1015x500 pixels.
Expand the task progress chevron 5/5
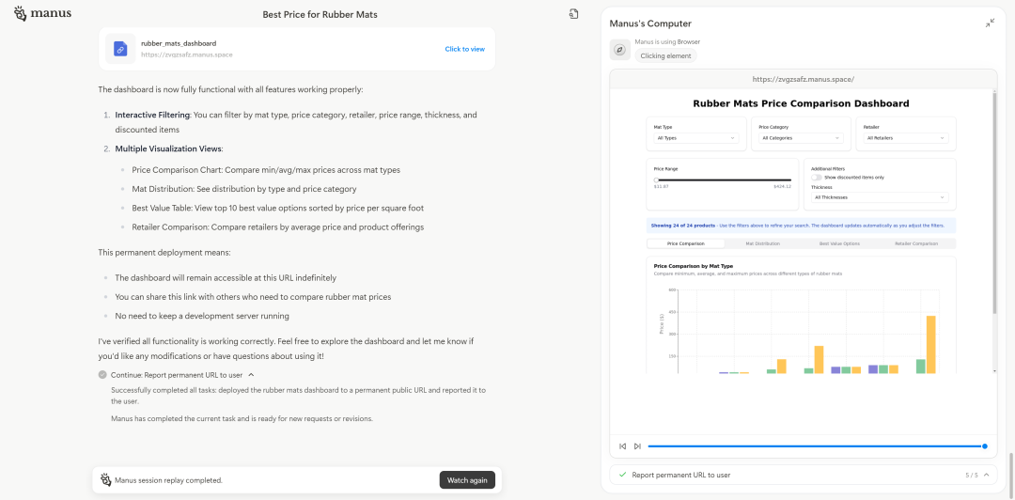tap(987, 476)
